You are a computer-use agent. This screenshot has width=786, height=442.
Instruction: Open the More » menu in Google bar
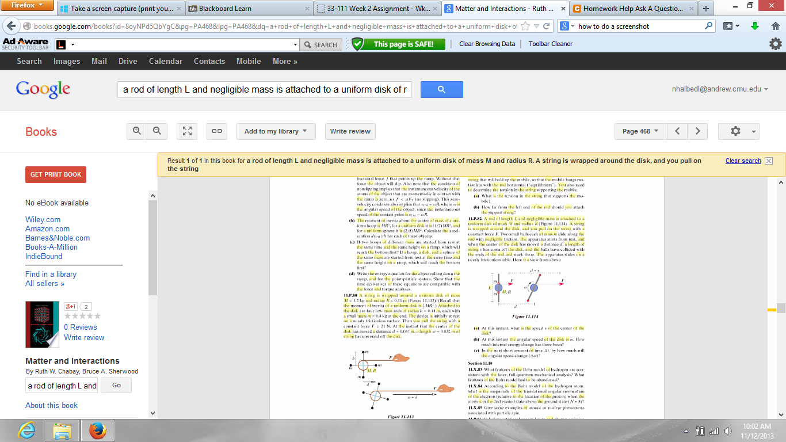tap(285, 61)
